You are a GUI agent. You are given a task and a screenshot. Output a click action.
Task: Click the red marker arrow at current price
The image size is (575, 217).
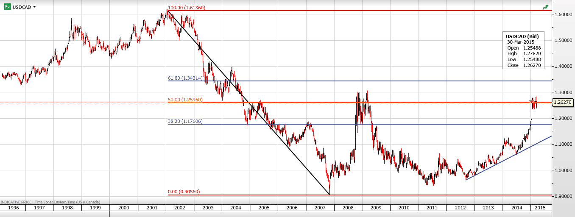coord(532,101)
